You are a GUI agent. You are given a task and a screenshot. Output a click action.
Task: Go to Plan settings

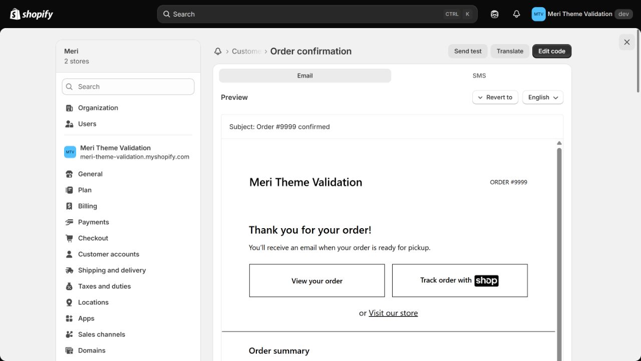pyautogui.click(x=128, y=190)
